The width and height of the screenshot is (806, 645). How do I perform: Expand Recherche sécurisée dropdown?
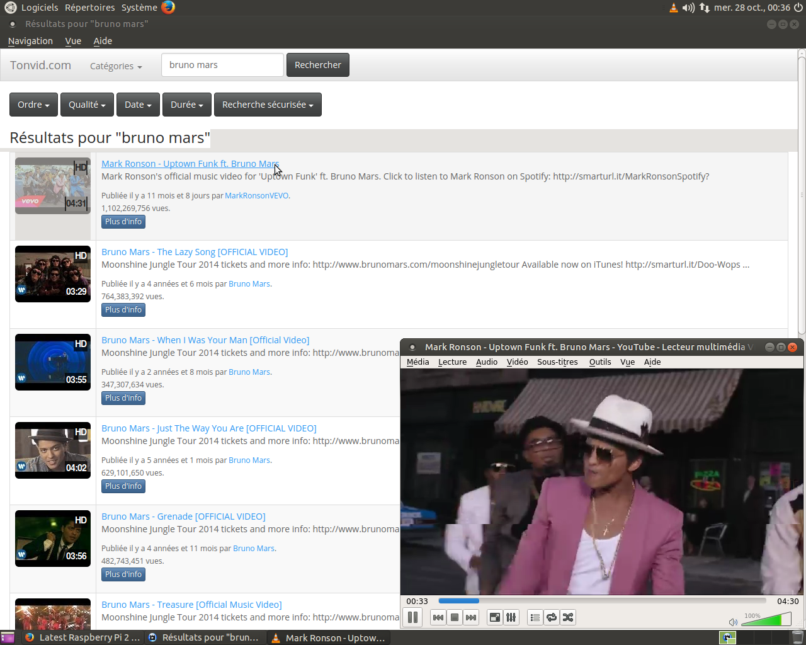[268, 105]
